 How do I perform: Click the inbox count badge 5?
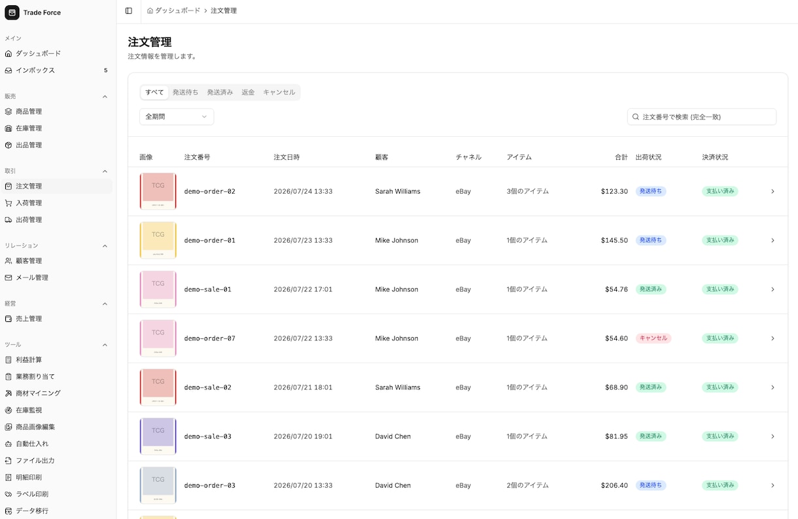[105, 71]
